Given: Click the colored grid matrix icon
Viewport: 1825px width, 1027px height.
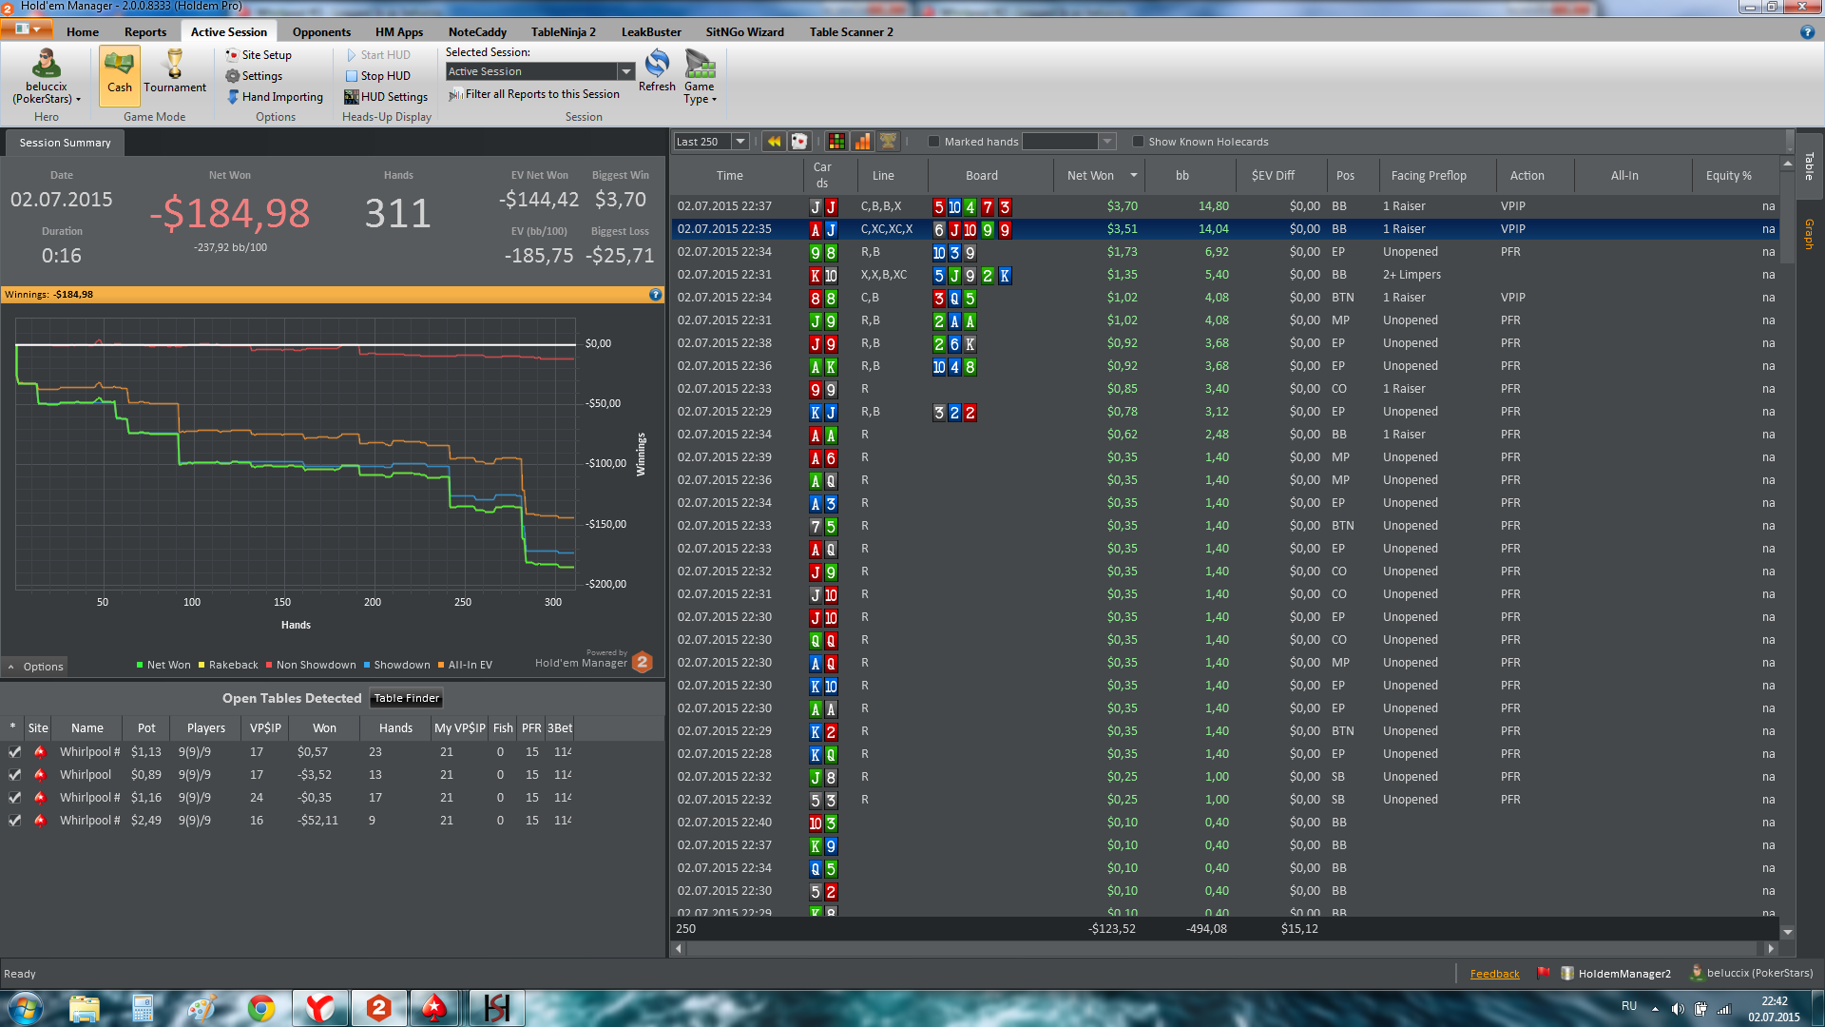Looking at the screenshot, I should coord(836,142).
